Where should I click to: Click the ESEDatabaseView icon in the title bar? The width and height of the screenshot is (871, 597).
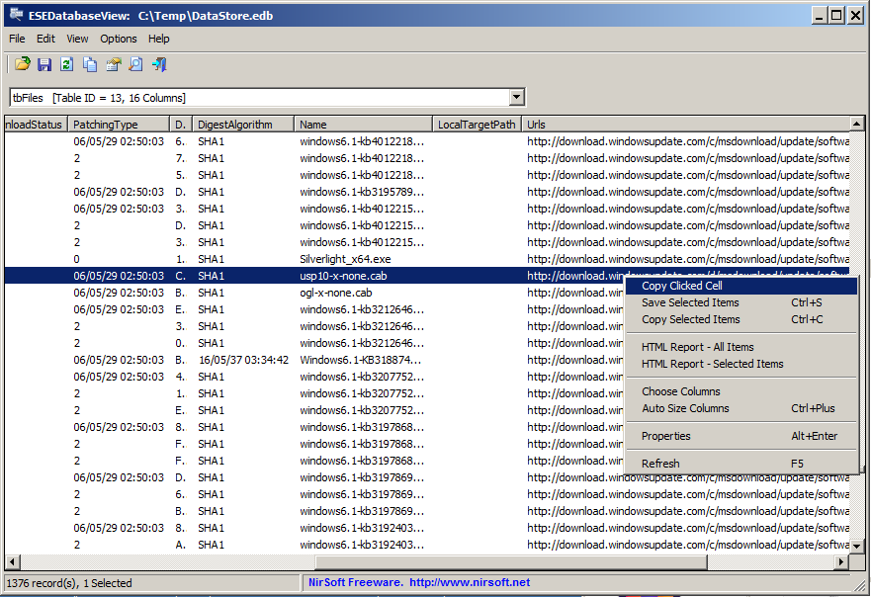click(16, 15)
